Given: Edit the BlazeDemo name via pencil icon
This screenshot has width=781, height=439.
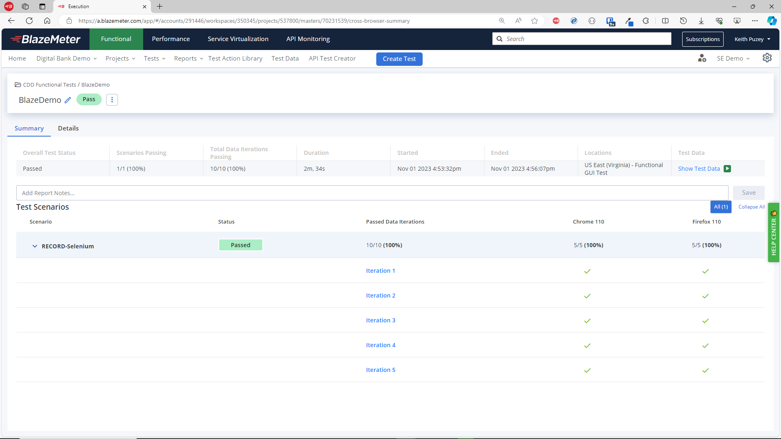Looking at the screenshot, I should 68,100.
